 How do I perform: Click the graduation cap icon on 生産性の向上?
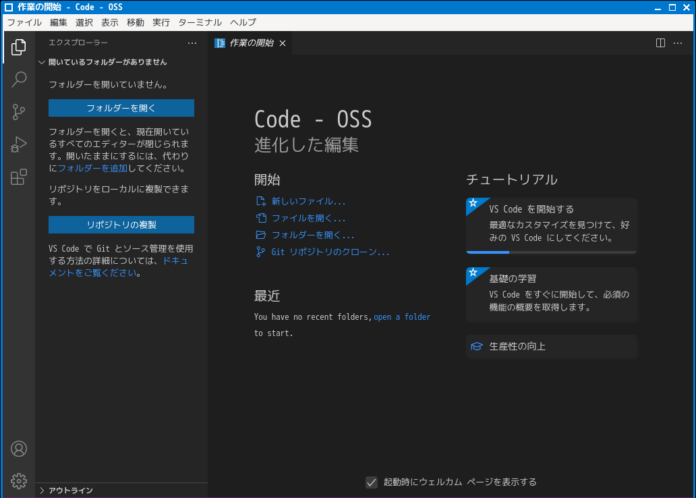pyautogui.click(x=477, y=347)
